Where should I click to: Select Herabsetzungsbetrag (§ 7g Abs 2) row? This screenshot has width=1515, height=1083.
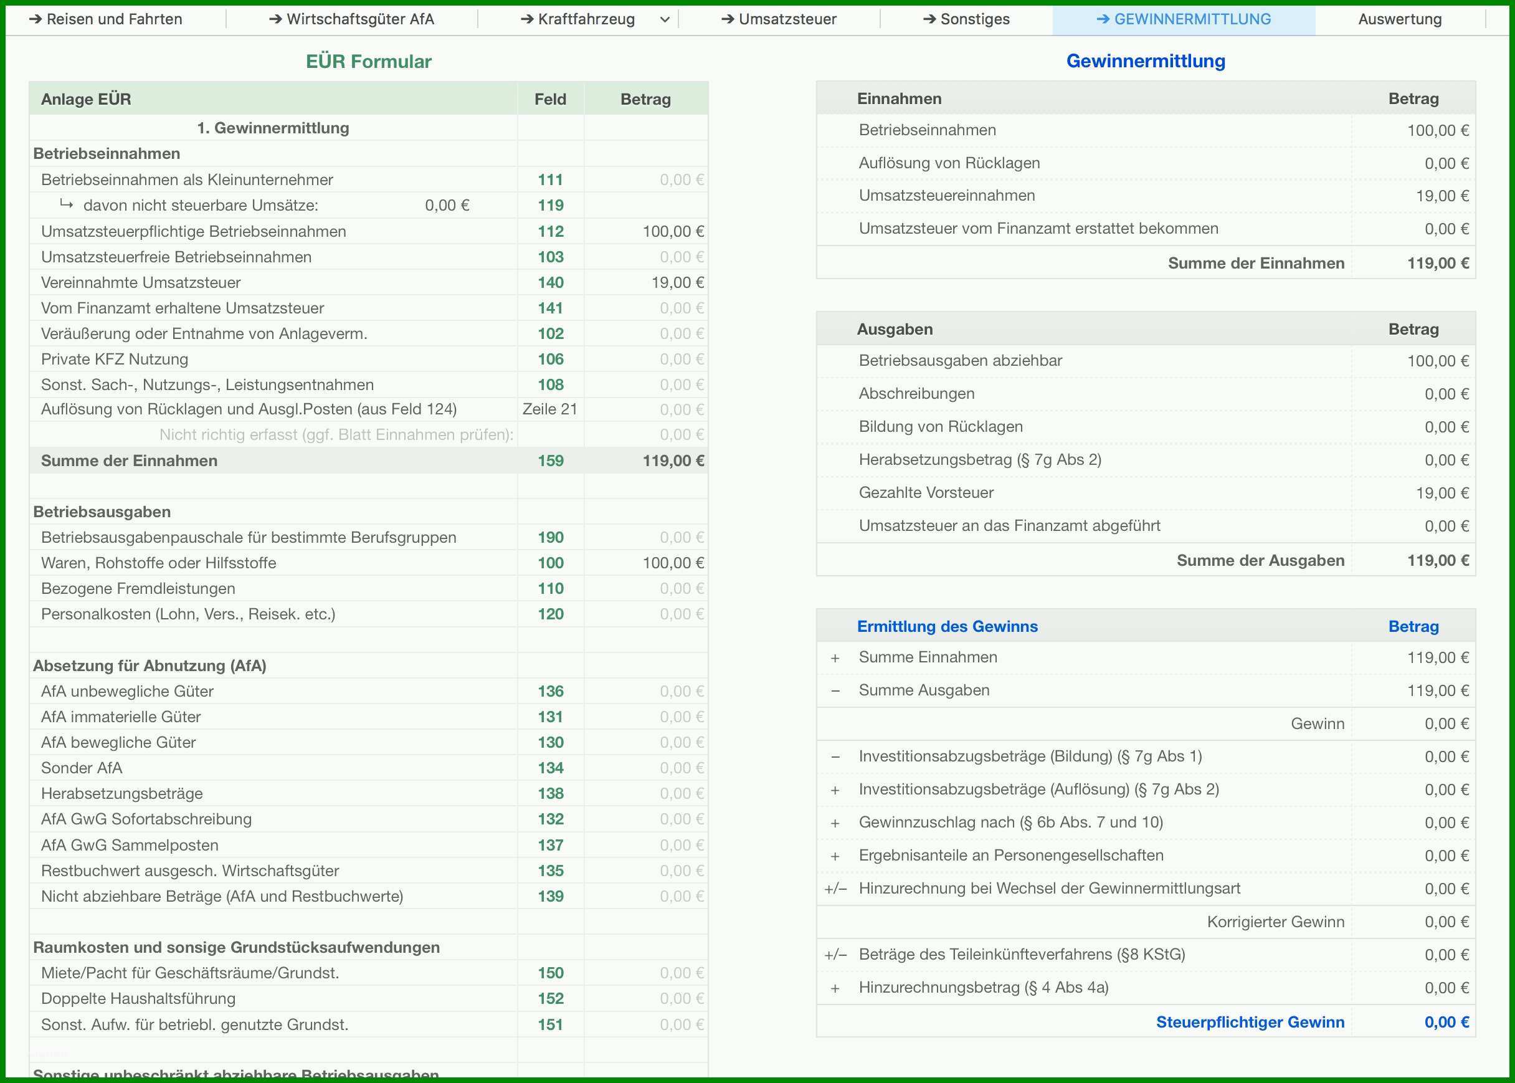tap(1146, 459)
